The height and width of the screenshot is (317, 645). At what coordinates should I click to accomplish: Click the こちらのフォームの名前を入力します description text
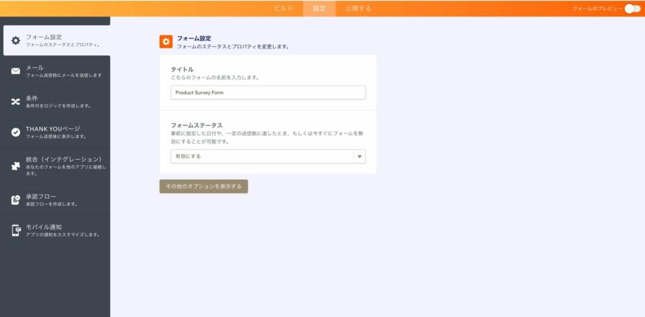tap(215, 77)
